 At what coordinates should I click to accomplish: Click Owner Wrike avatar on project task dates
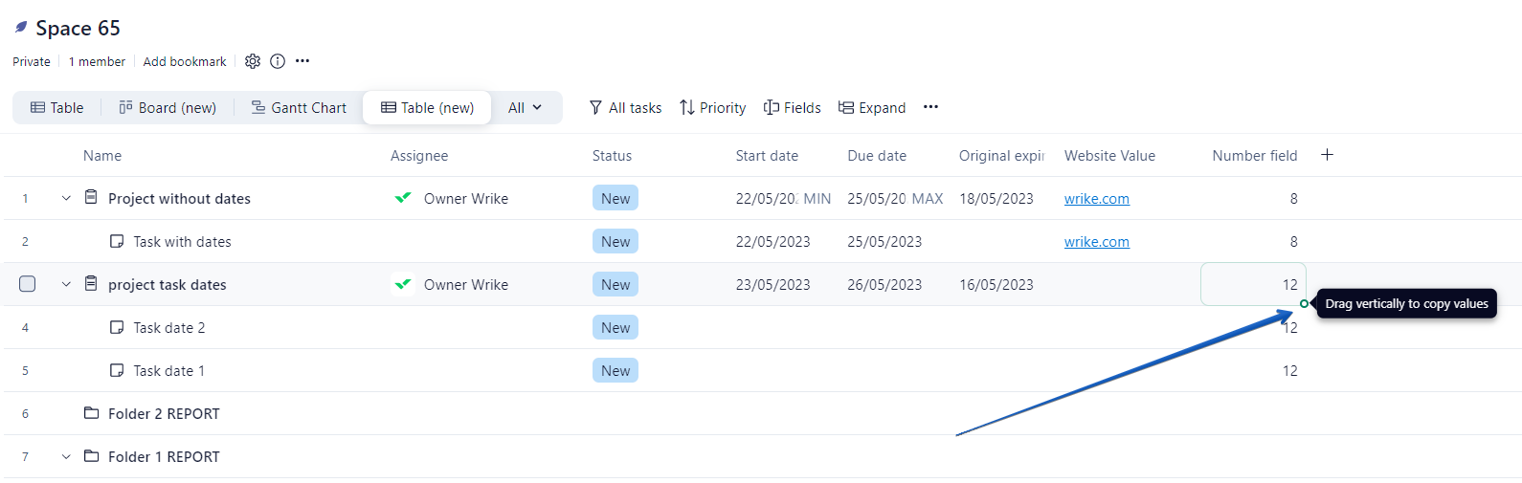click(x=403, y=284)
